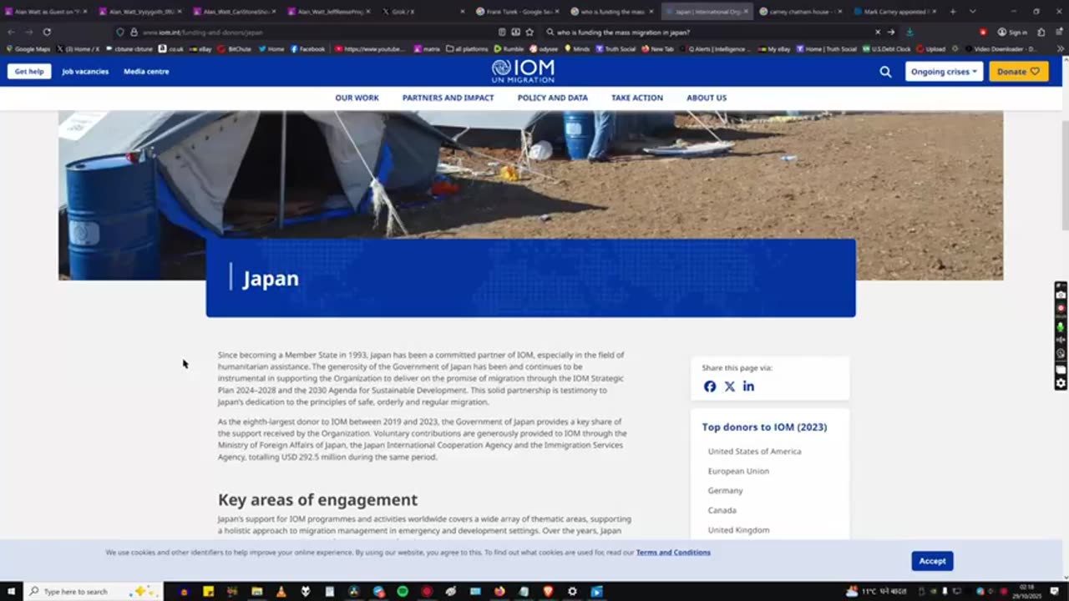
Task: Toggle the green microphone in recorder bar
Action: tap(1061, 327)
